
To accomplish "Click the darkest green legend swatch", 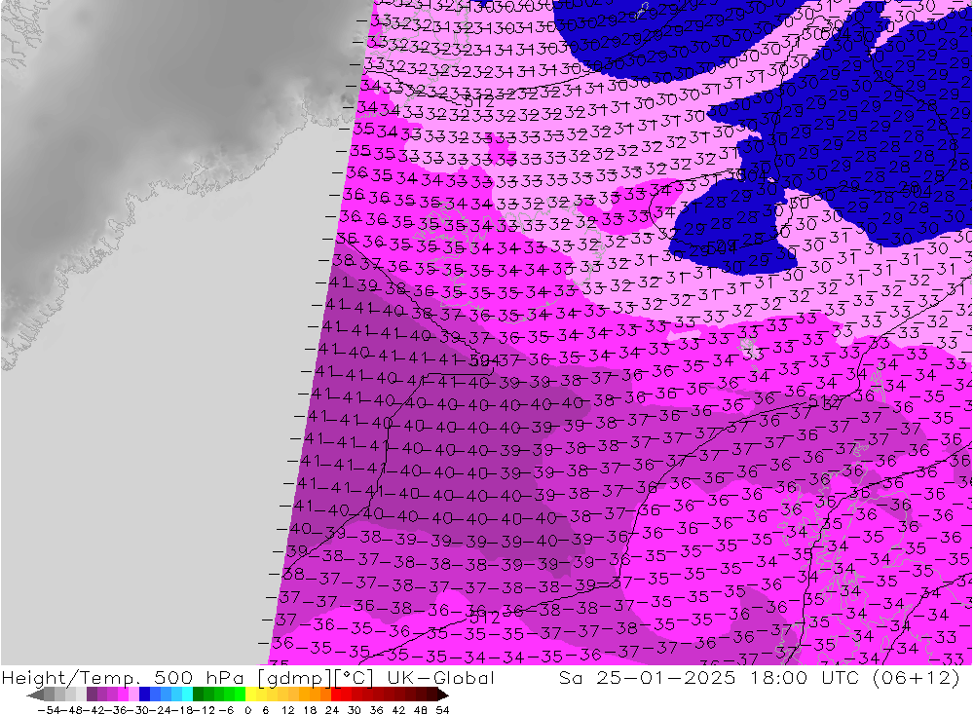I will (198, 695).
